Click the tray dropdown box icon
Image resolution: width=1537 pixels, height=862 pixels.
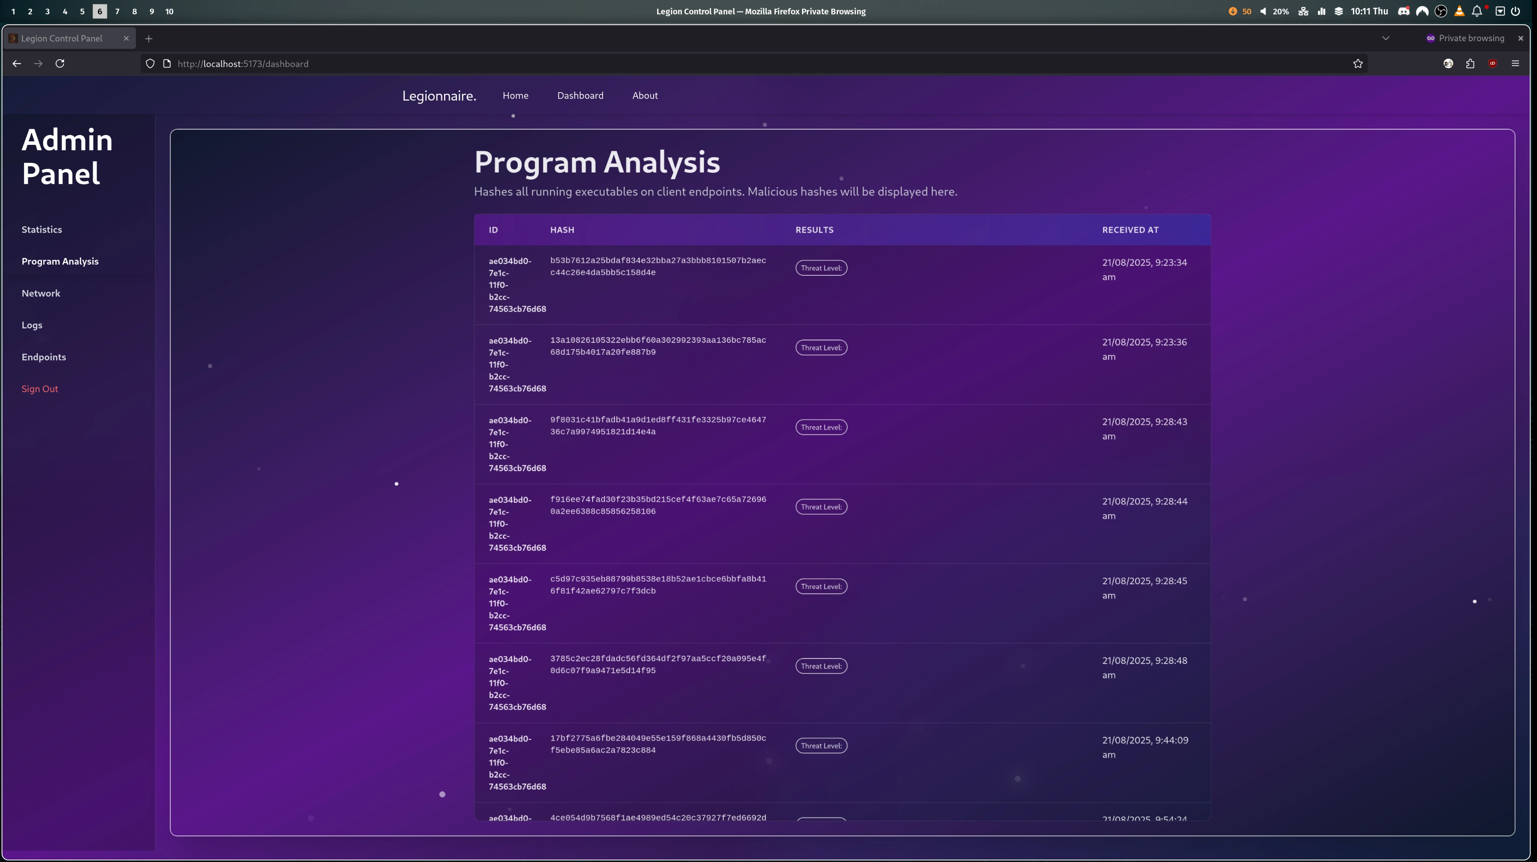1500,11
